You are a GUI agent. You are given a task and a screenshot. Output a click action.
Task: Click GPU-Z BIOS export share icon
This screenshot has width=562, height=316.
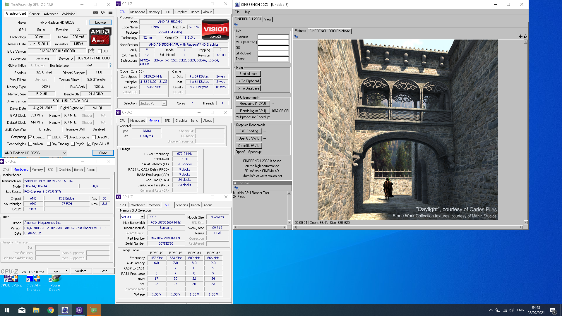pyautogui.click(x=91, y=51)
